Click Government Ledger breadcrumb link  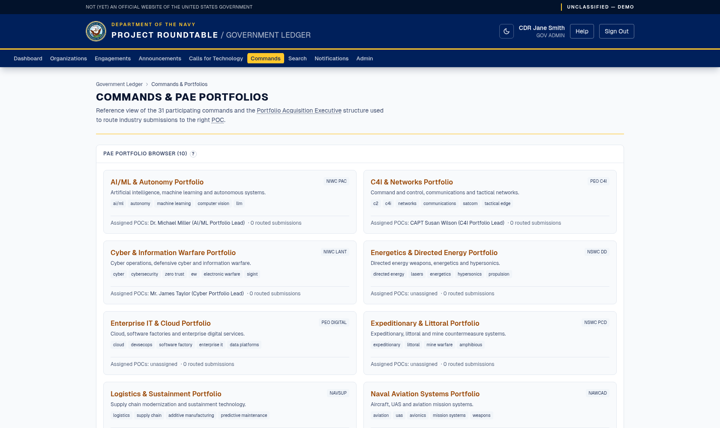click(x=119, y=84)
